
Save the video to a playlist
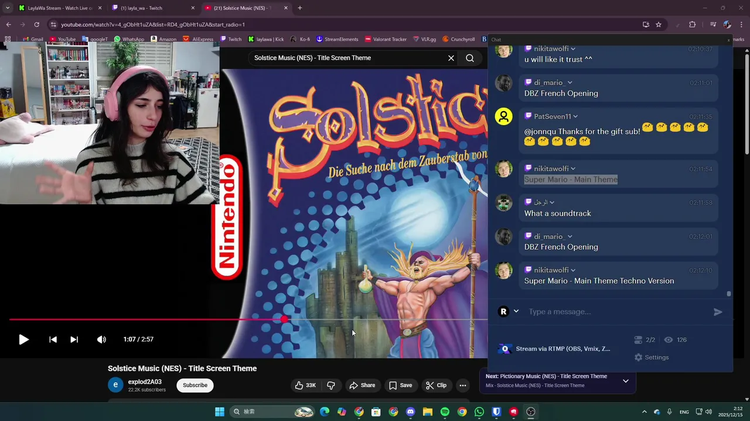coord(401,385)
